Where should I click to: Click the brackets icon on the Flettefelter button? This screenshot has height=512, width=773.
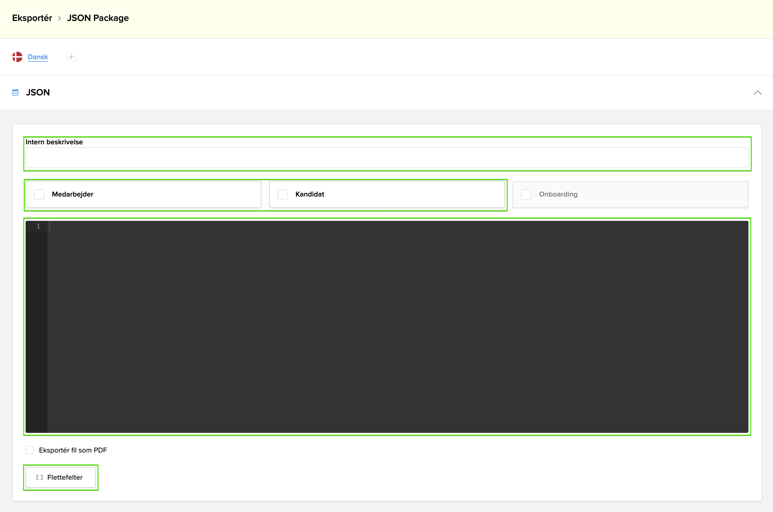tap(40, 477)
